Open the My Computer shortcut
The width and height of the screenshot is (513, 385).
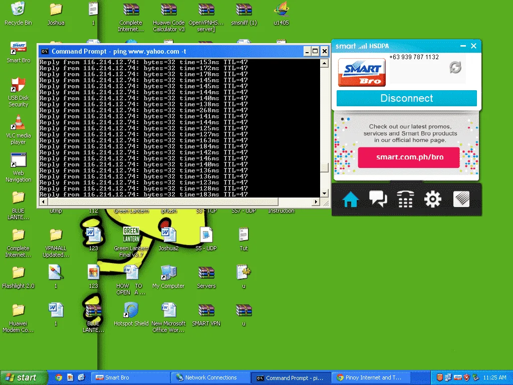pos(168,277)
